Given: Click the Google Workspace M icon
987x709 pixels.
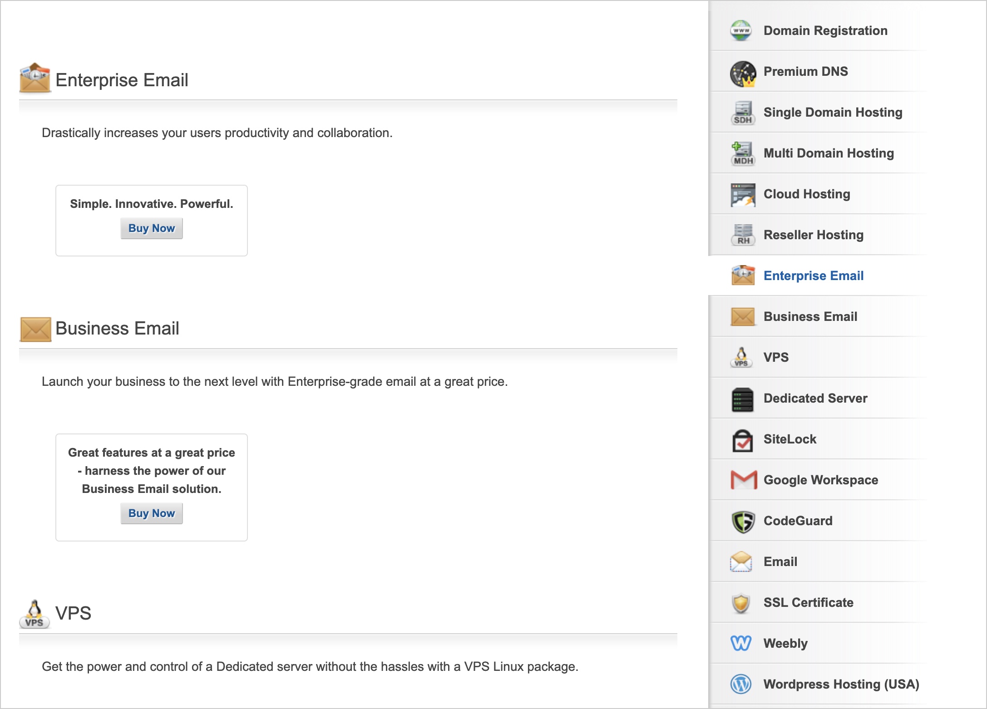Looking at the screenshot, I should click(744, 480).
